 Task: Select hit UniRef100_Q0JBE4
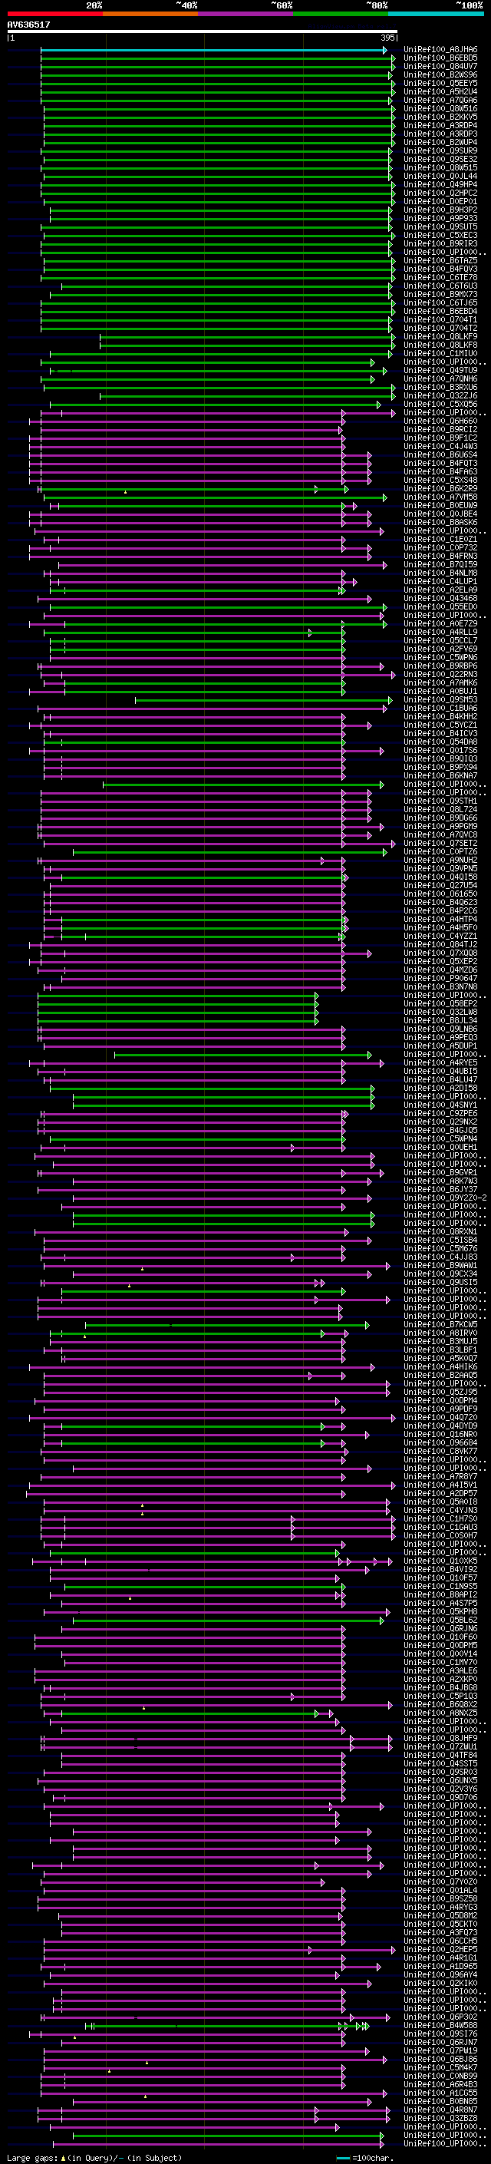pyautogui.click(x=440, y=514)
